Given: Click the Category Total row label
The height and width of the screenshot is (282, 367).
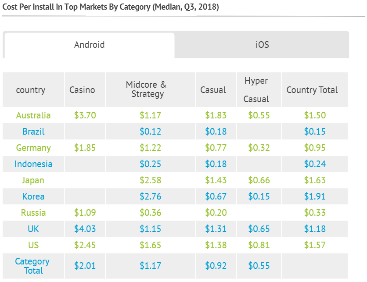Looking at the screenshot, I should point(32,266).
